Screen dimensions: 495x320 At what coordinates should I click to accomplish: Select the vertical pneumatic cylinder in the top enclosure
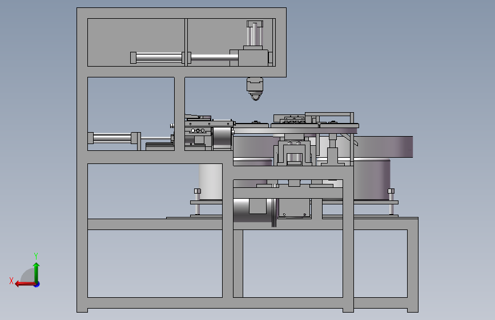[x=255, y=34]
